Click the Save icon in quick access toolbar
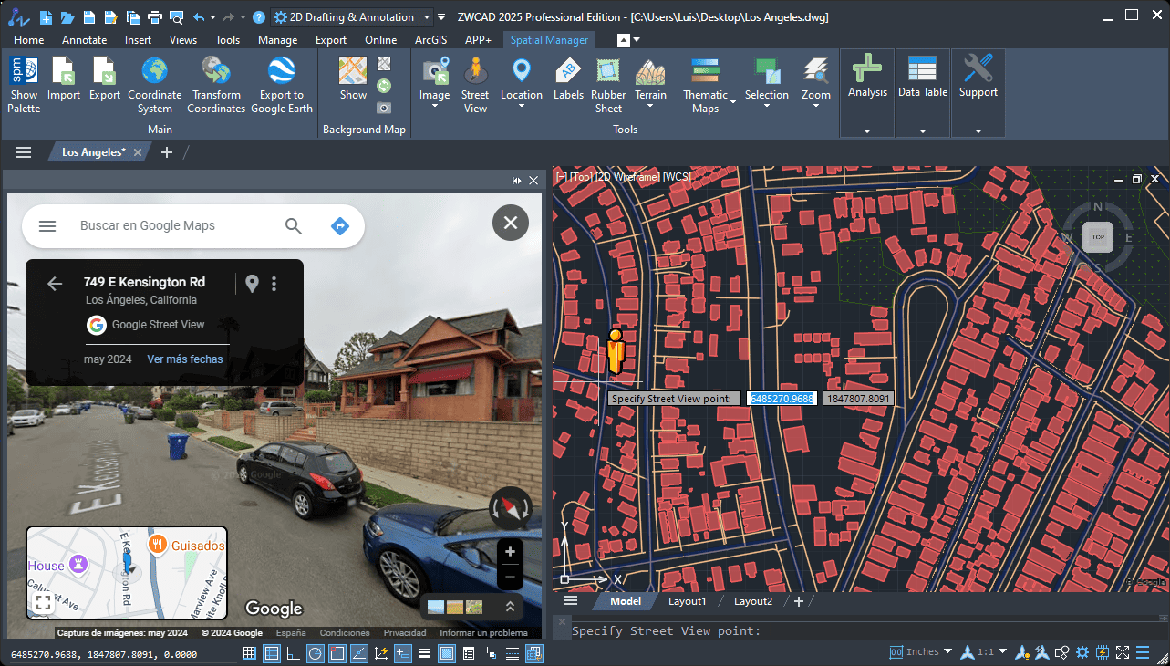Image resolution: width=1170 pixels, height=666 pixels. [x=89, y=16]
